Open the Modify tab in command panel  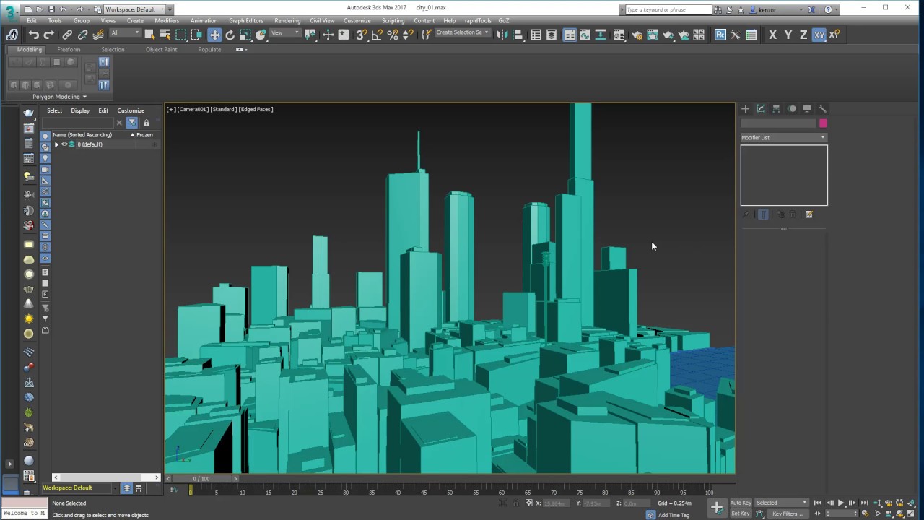pyautogui.click(x=760, y=108)
